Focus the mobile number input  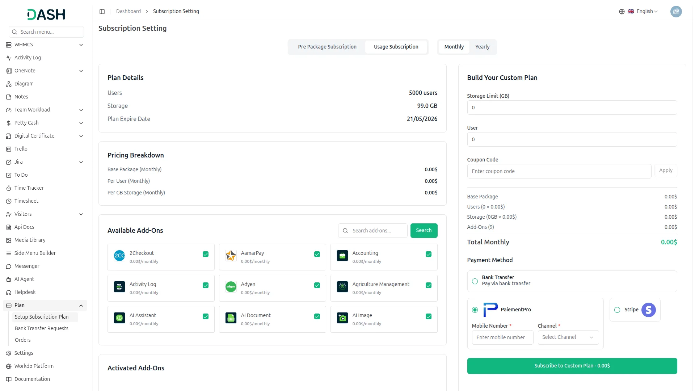click(502, 337)
